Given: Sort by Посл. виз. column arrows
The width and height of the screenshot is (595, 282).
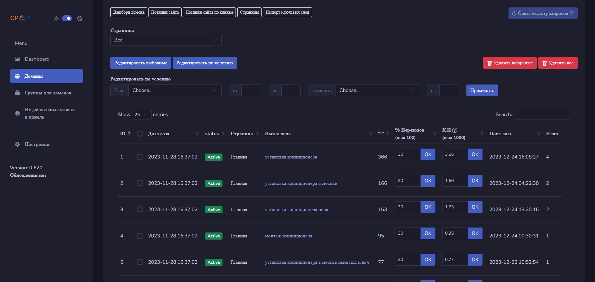Looking at the screenshot, I should pos(538,134).
